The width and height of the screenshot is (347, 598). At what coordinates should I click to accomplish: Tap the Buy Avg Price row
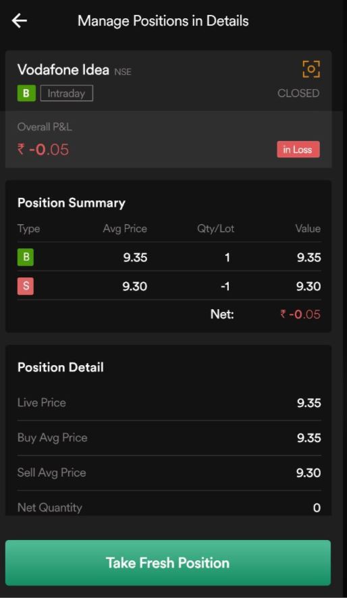pyautogui.click(x=169, y=438)
